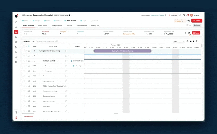Open the filter funnel icon in Gantt toolbar

193,41
